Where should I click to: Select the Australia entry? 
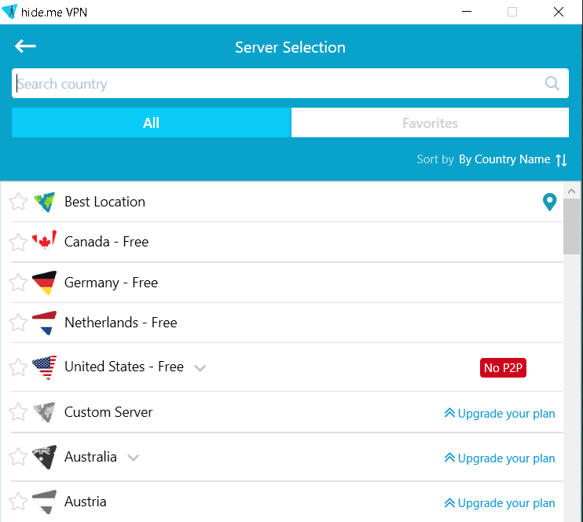287,457
